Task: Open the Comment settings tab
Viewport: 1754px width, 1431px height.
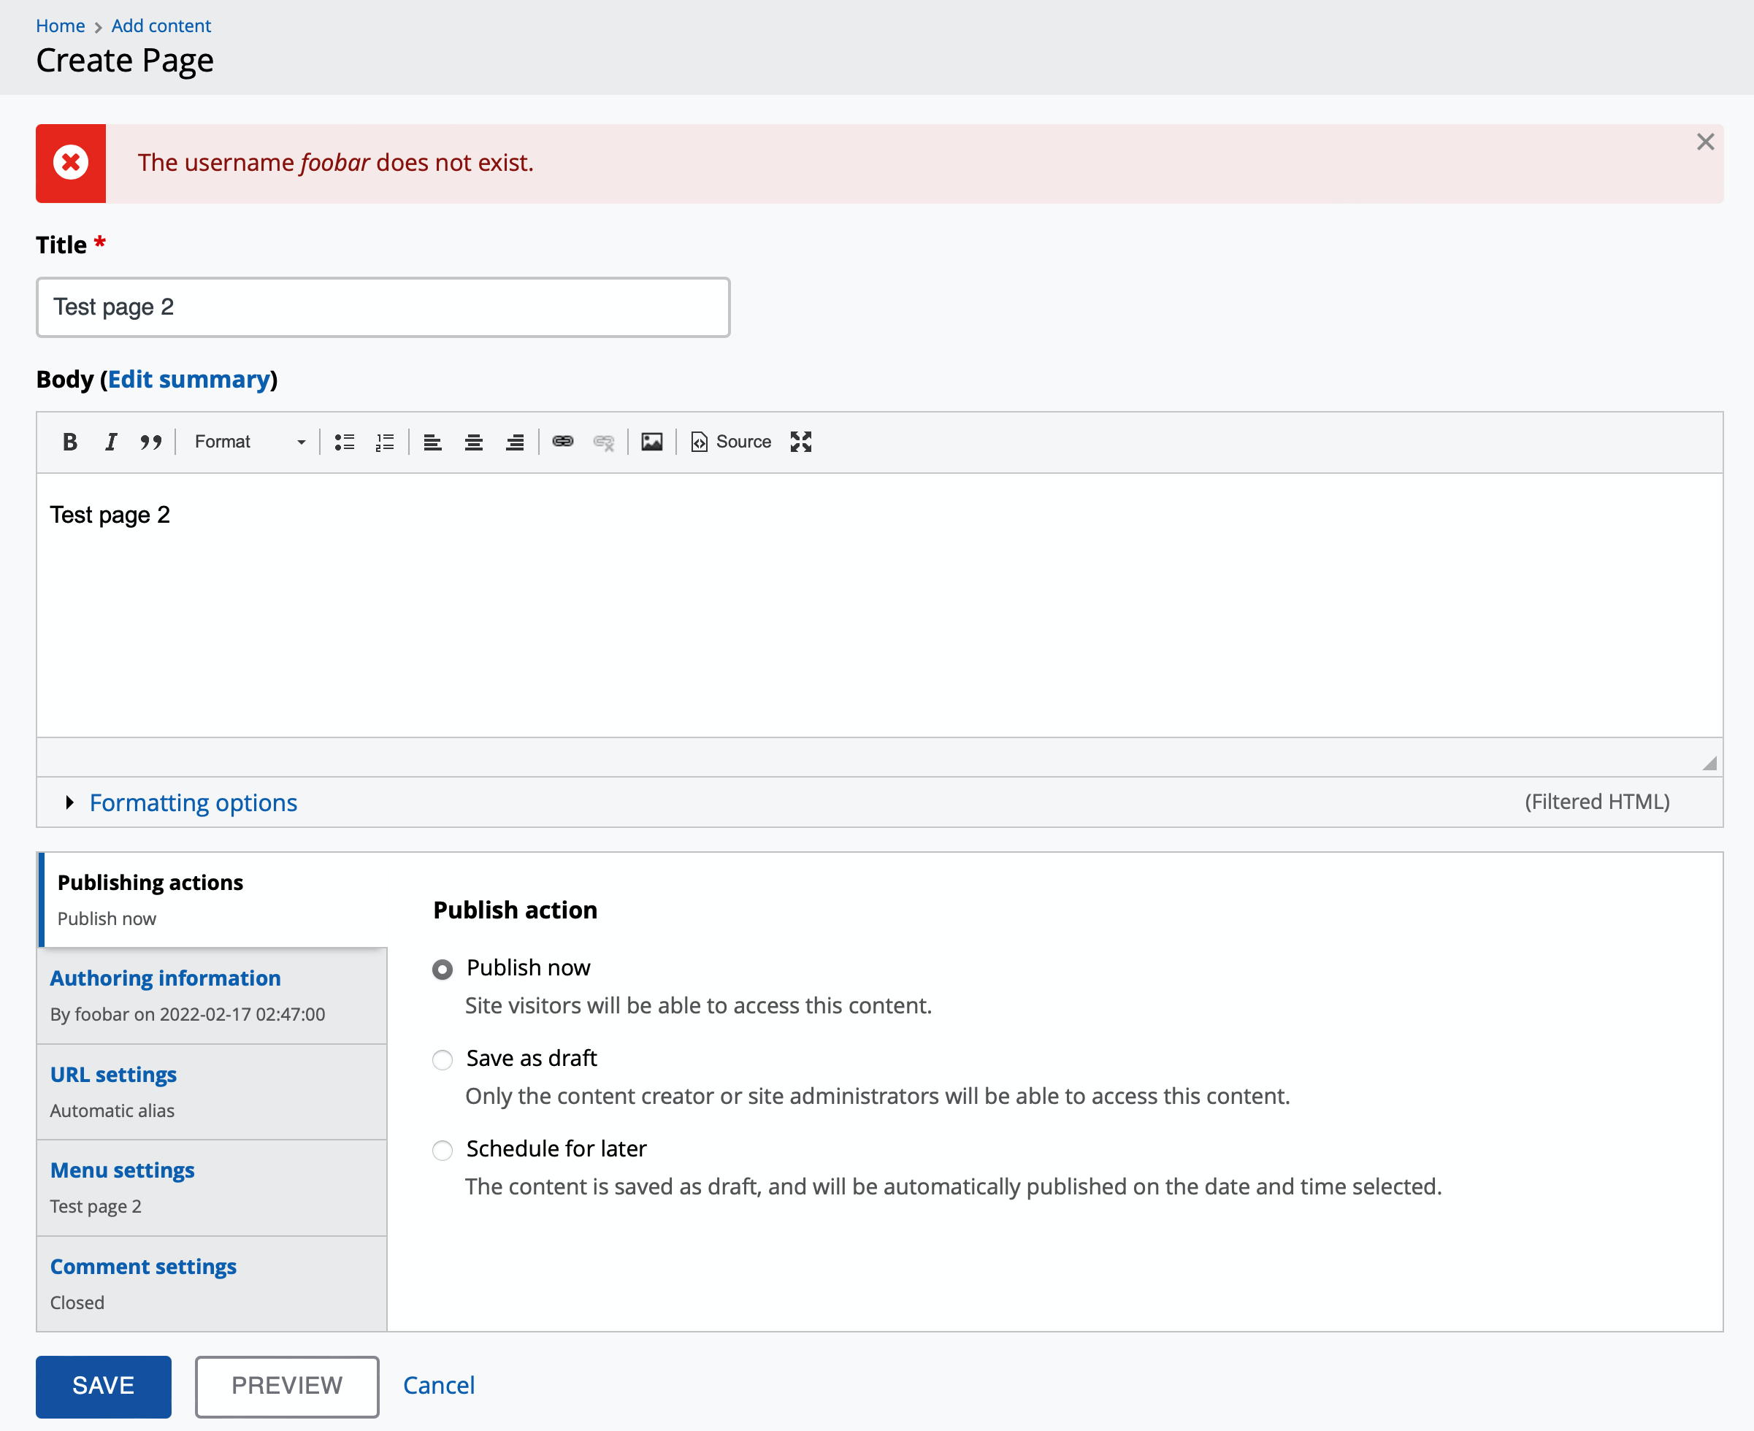Action: [x=142, y=1266]
